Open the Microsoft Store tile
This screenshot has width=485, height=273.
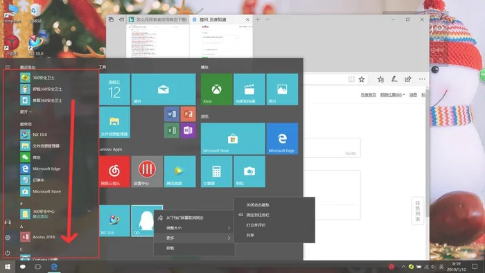coord(233,139)
